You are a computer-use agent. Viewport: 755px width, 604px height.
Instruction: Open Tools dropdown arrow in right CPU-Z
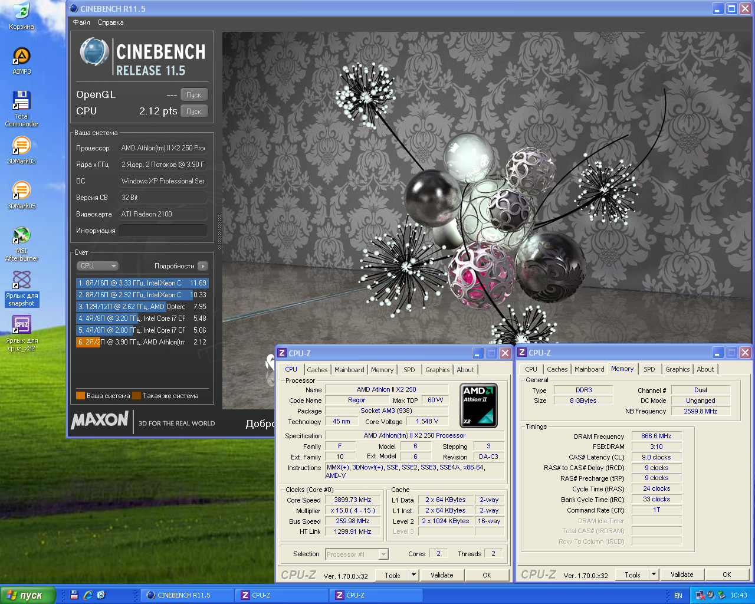pyautogui.click(x=654, y=575)
